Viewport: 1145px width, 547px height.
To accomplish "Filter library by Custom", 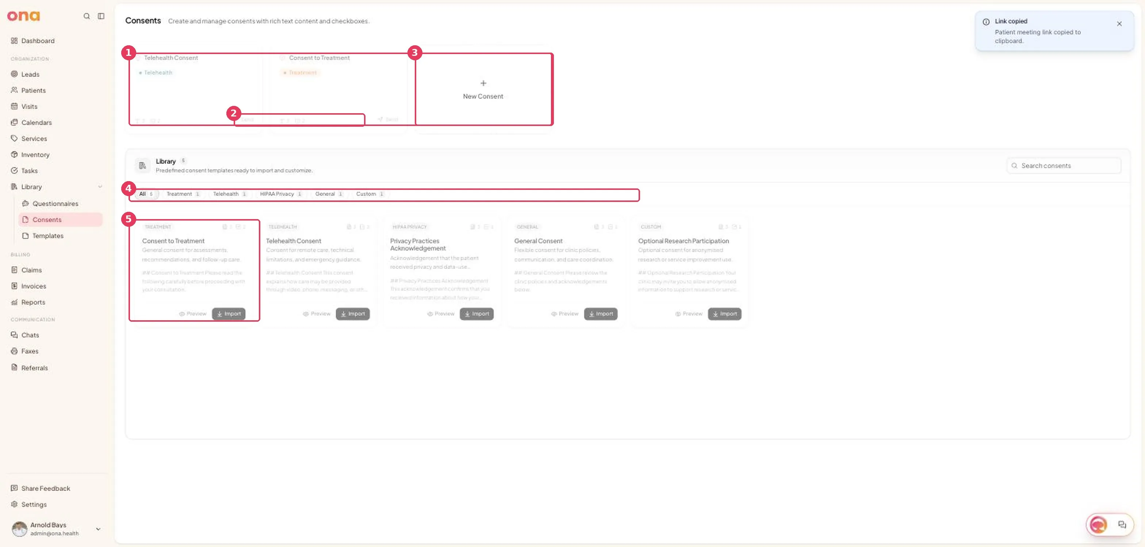I will pyautogui.click(x=370, y=194).
